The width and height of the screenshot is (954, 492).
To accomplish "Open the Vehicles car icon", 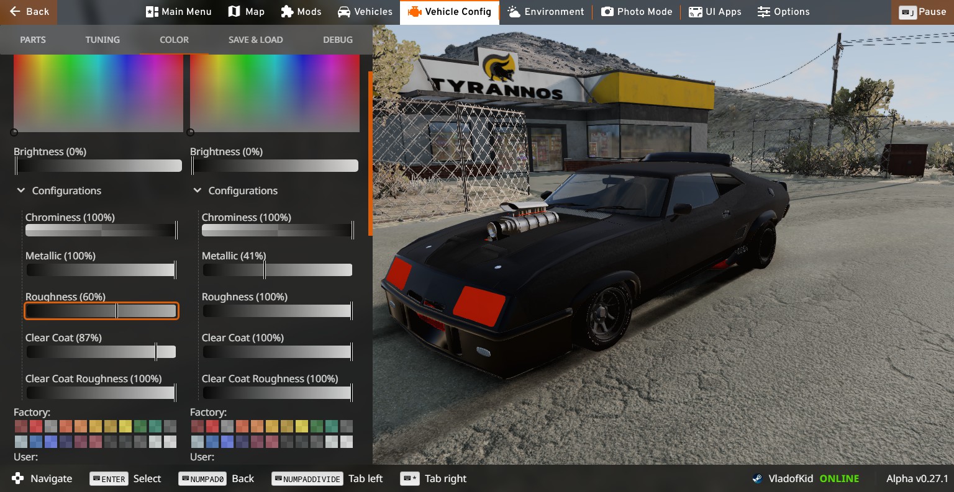I will pos(344,12).
